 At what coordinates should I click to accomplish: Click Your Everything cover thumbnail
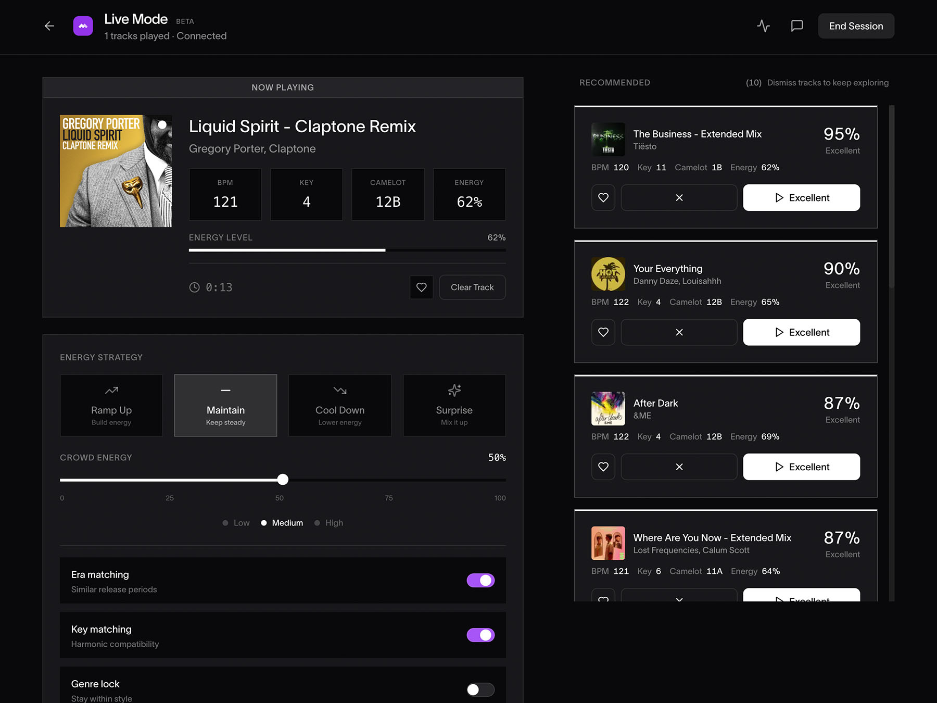[x=608, y=274]
